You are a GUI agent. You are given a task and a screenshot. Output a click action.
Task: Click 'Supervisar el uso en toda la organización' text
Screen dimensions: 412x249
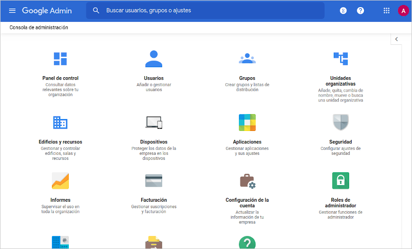coord(60,209)
